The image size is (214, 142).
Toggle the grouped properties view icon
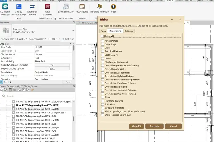tap(1, 82)
